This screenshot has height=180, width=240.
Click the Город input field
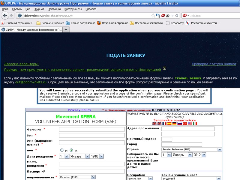point(182,144)
